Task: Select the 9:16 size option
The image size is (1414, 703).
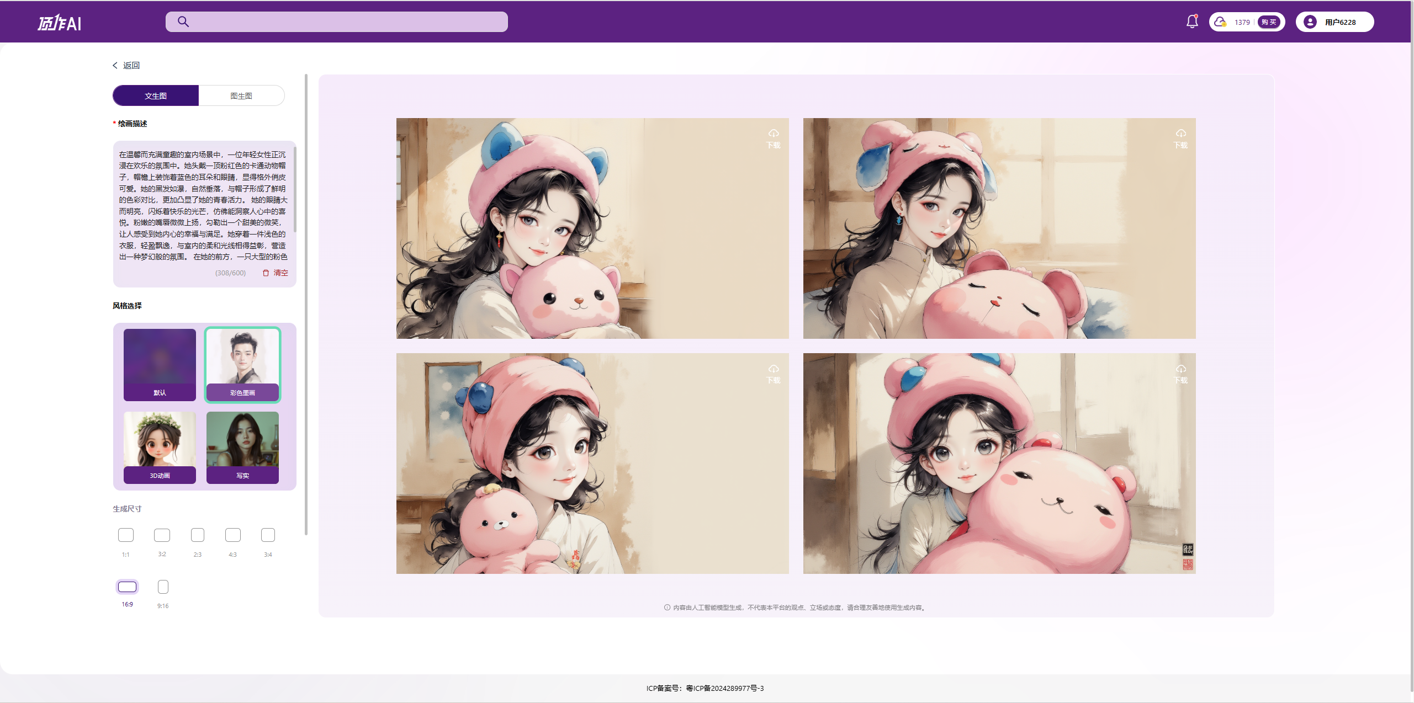Action: coord(163,587)
